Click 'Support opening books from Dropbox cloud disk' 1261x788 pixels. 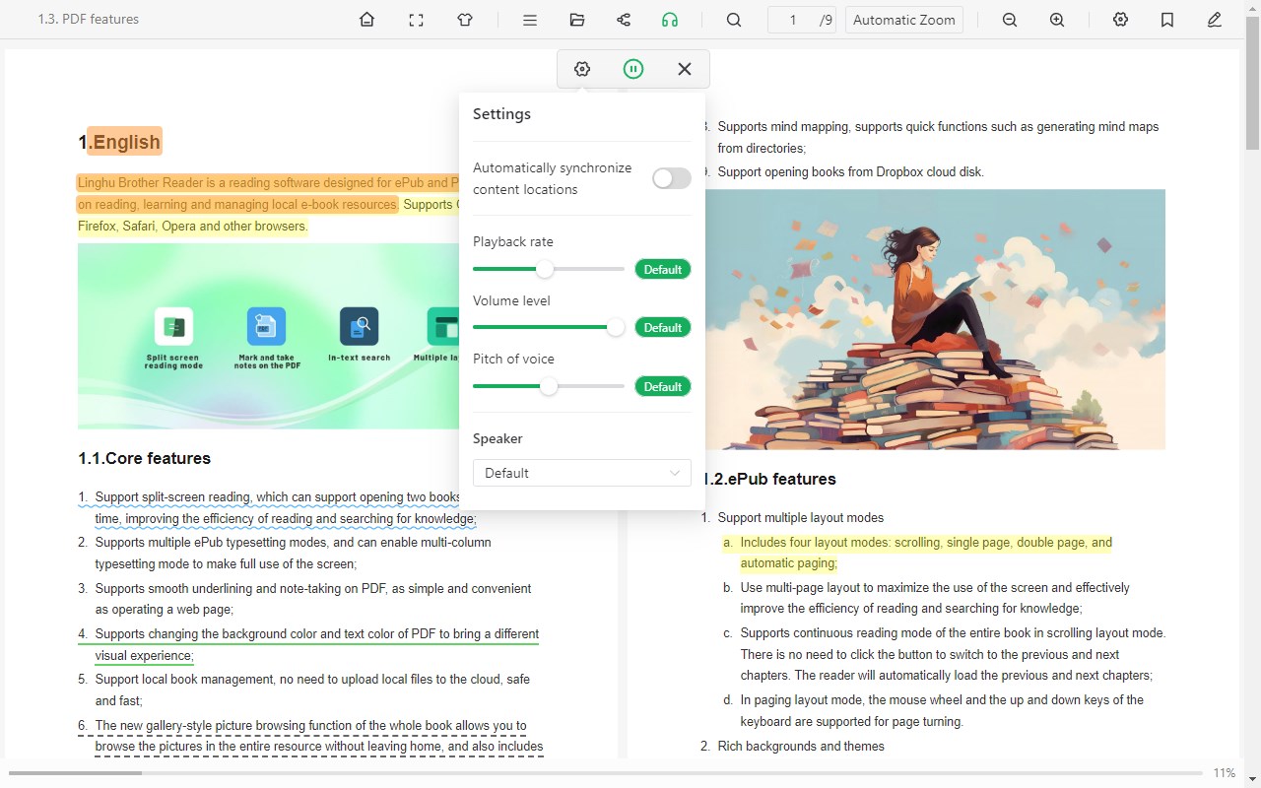(x=851, y=171)
